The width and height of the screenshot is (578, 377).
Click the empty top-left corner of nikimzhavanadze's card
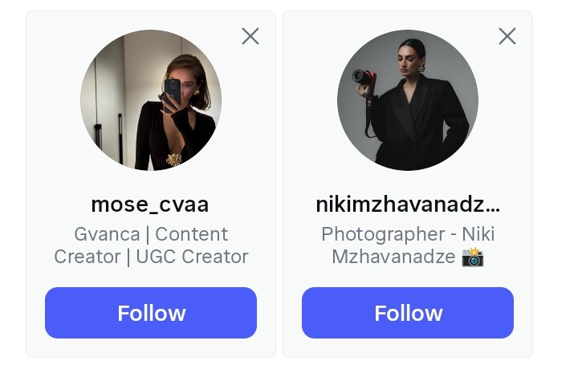297,26
